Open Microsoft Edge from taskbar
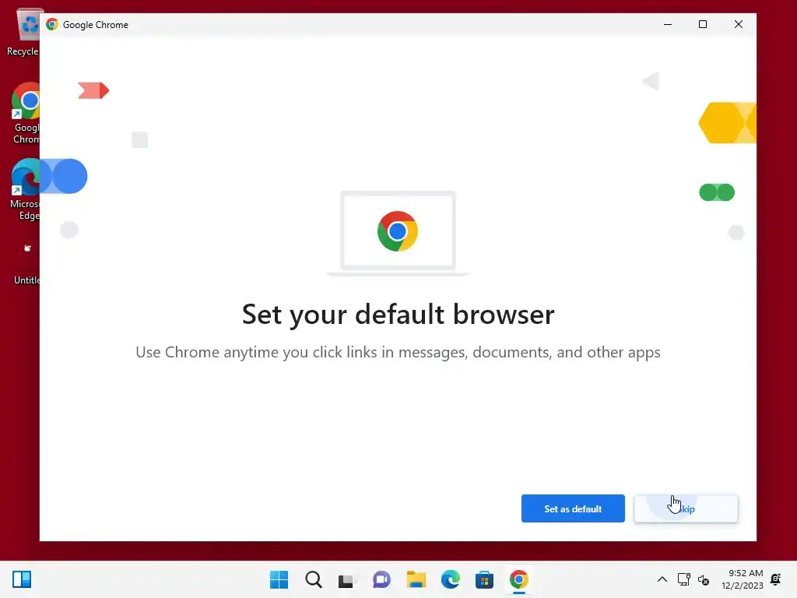This screenshot has height=598, width=797. (451, 579)
